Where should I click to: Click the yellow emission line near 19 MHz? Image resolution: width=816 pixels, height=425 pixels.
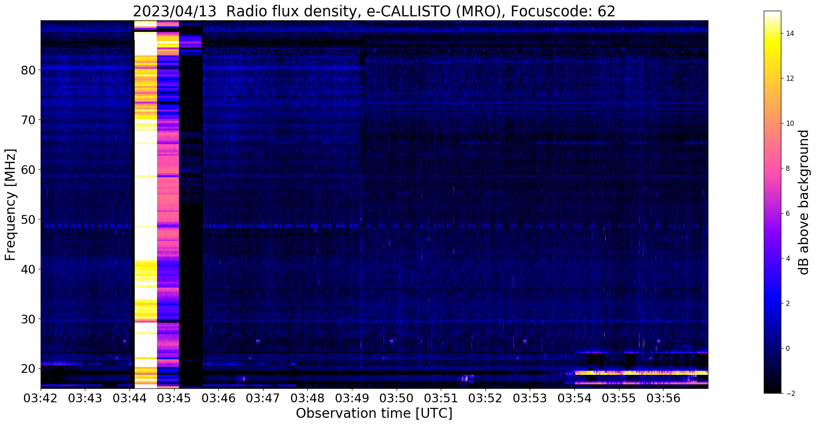(641, 373)
